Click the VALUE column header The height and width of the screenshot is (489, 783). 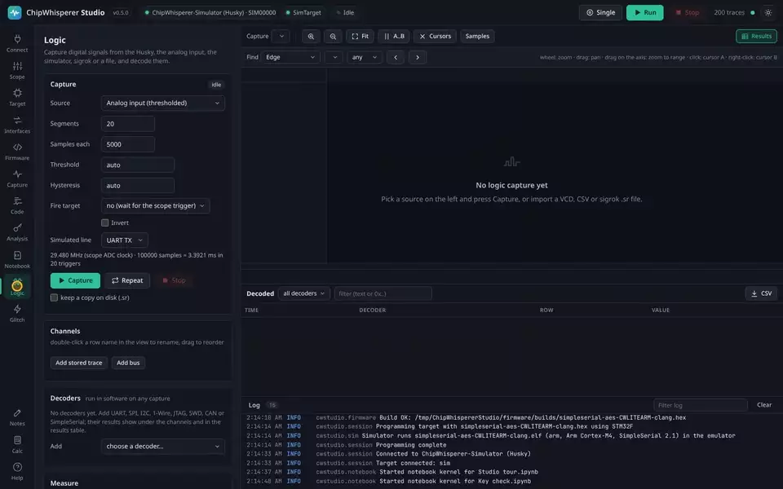pos(660,310)
